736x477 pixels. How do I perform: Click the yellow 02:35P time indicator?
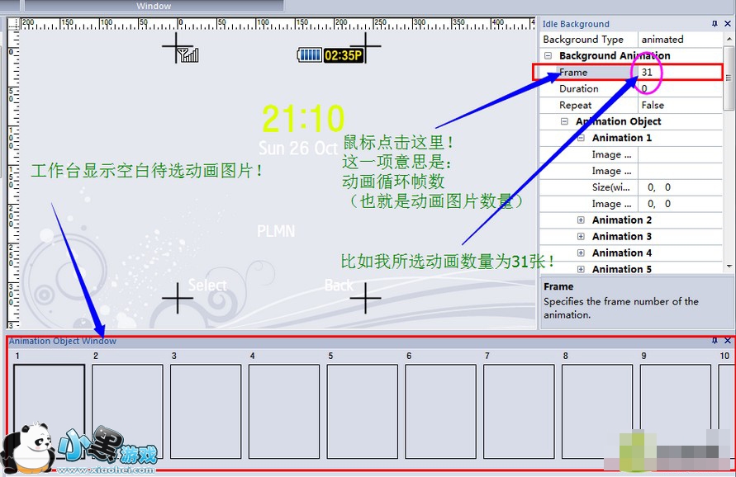point(343,55)
